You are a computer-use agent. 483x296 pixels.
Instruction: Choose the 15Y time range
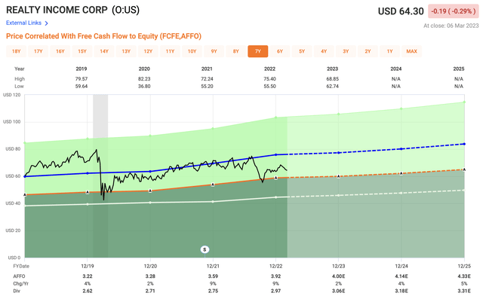82,51
